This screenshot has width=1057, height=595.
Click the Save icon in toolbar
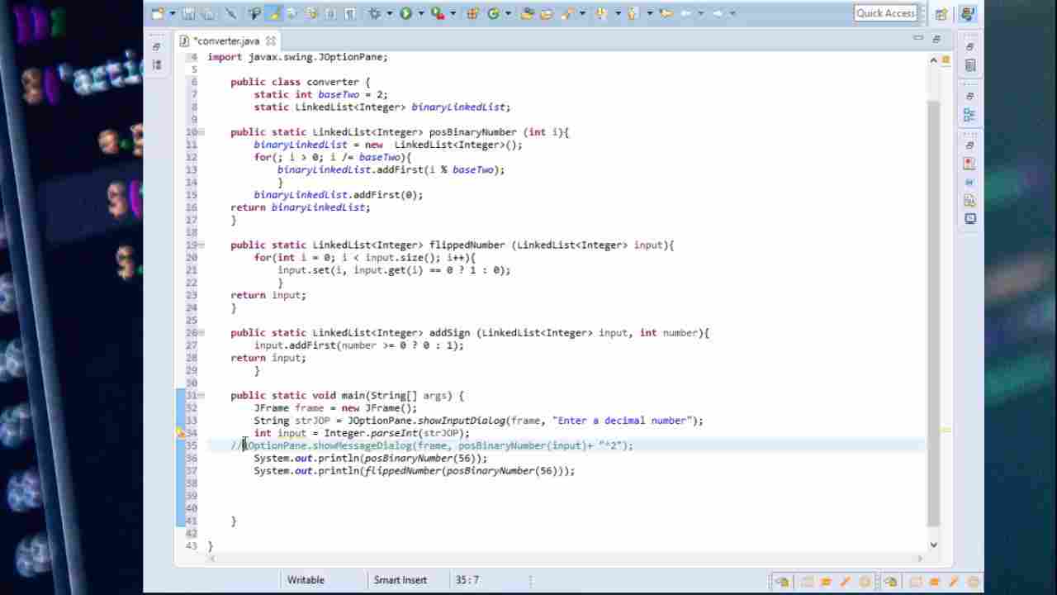click(189, 13)
